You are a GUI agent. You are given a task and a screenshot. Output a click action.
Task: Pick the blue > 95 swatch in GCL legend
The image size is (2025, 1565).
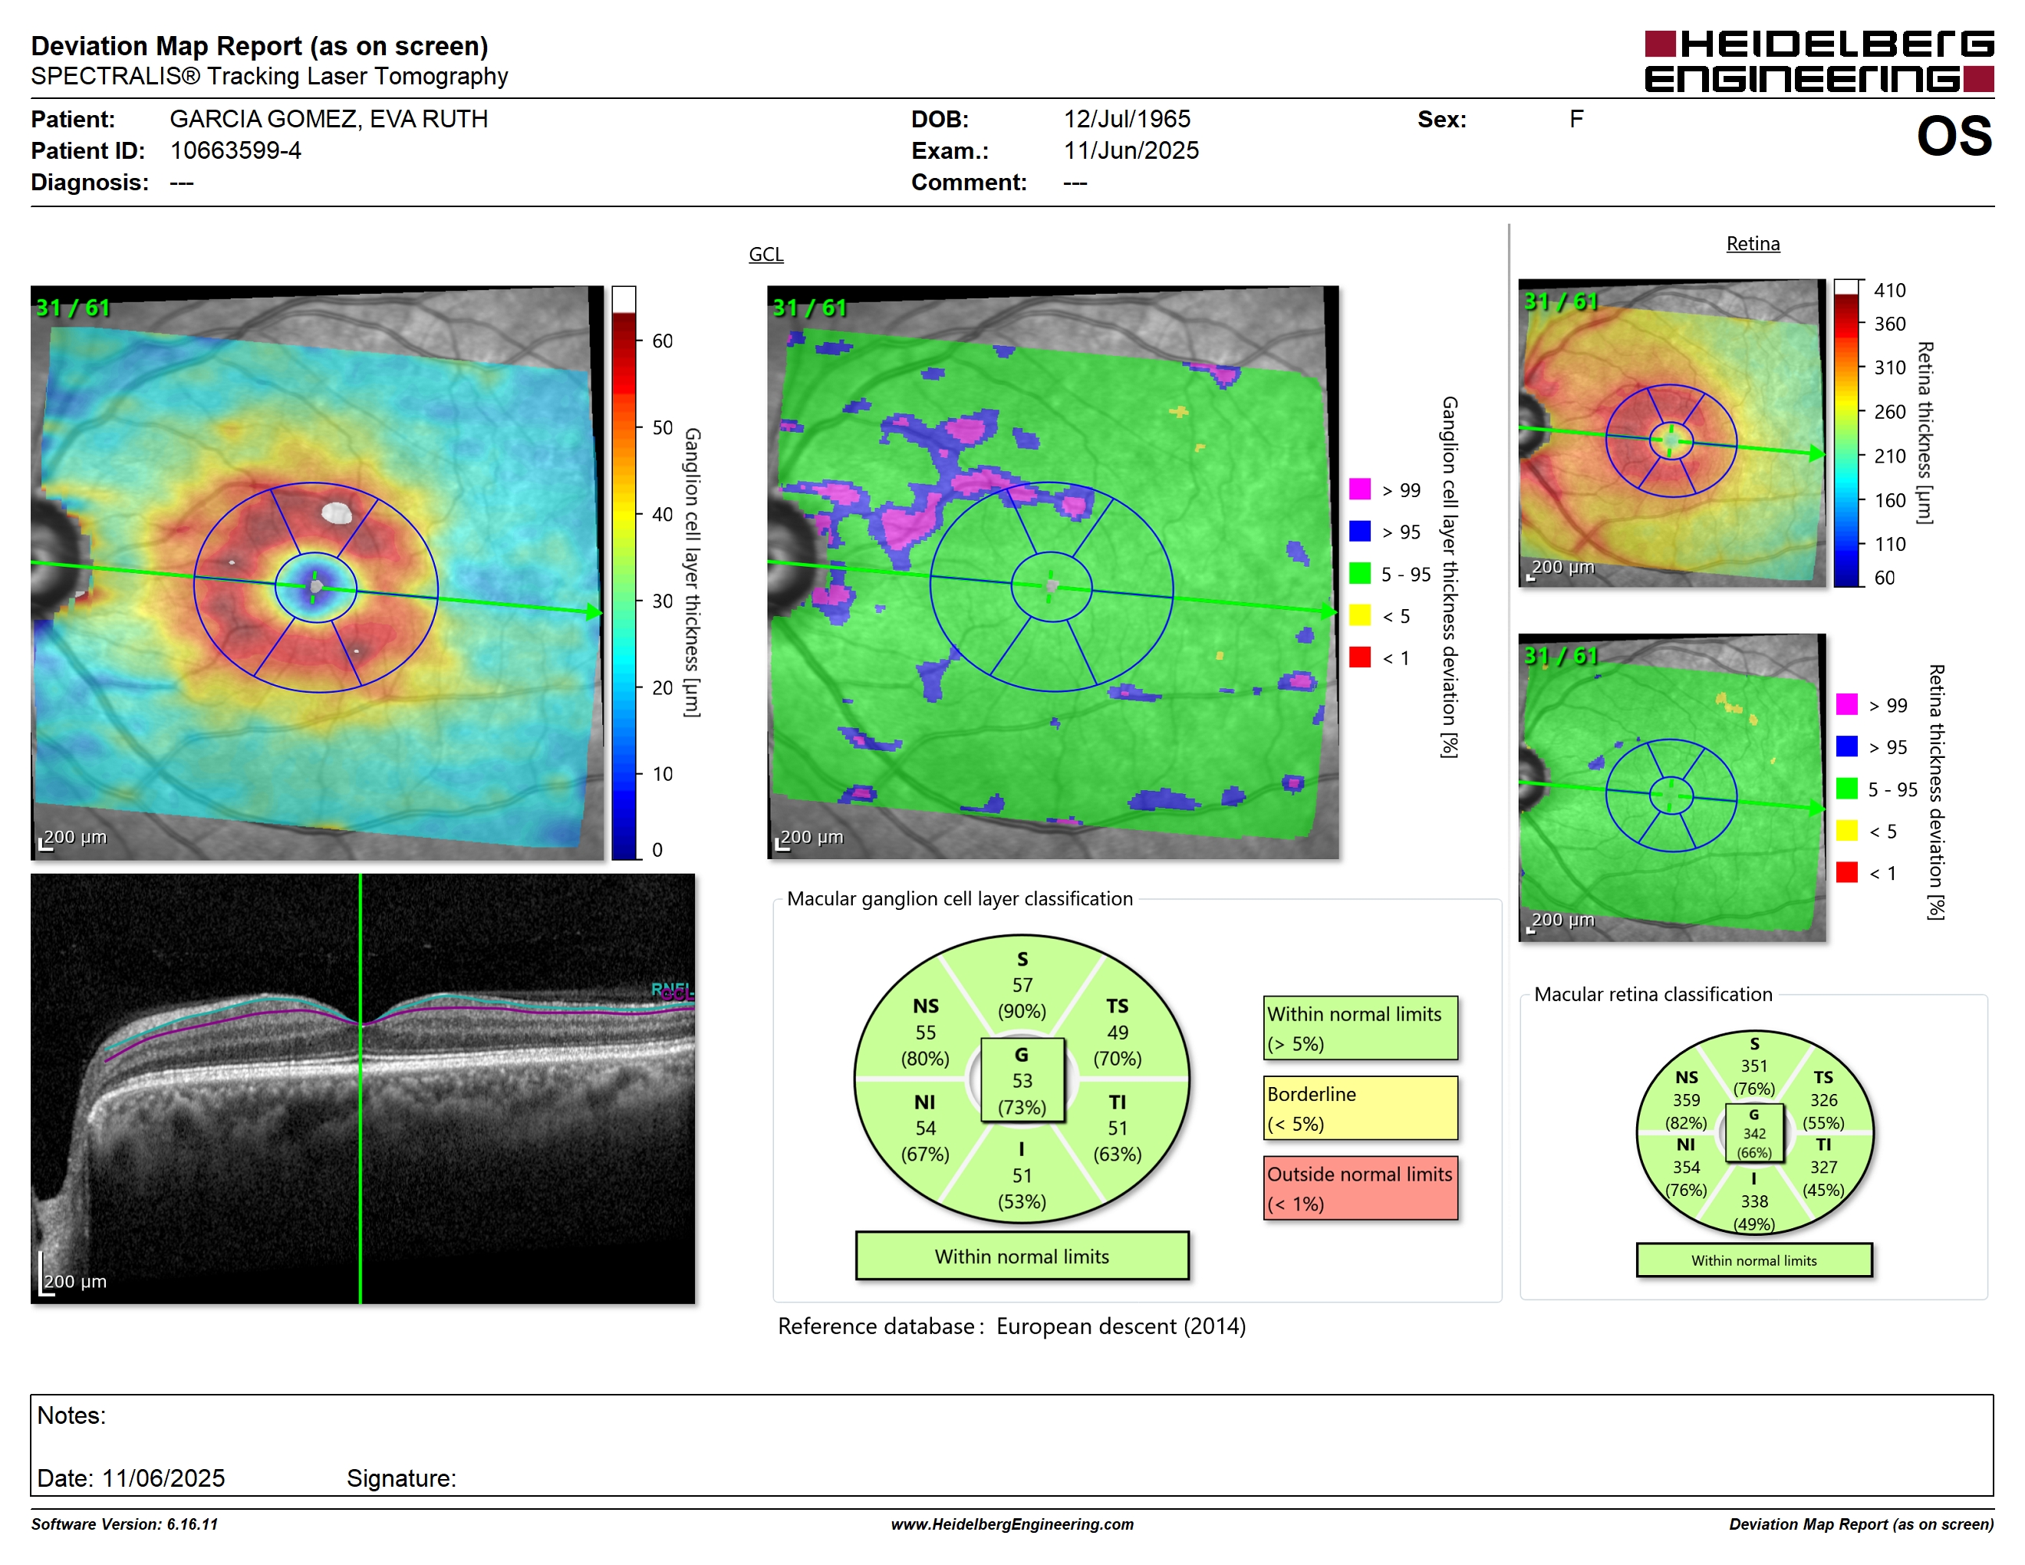point(1359,530)
